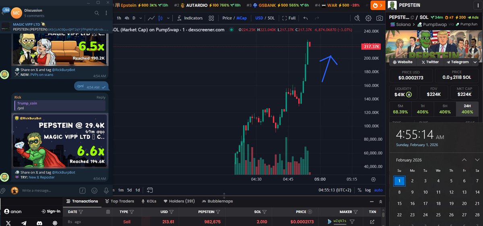Open the PEPSTEIN Twitter link
This screenshot has height=226, width=483.
click(429, 62)
